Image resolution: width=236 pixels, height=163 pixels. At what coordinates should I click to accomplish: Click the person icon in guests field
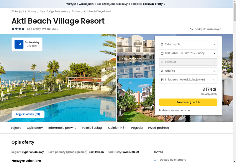pos(162,44)
